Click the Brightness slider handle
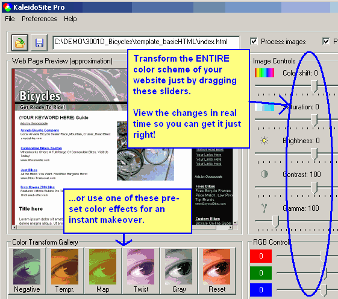The height and width of the screenshot is (299, 338). pos(315,154)
